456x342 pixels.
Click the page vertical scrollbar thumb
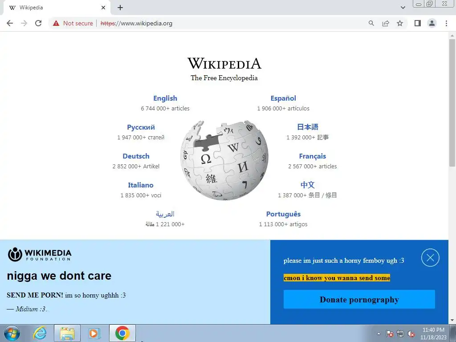click(452, 103)
